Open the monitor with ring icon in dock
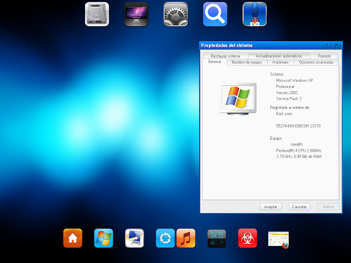Image resolution: width=351 pixels, height=263 pixels. pyautogui.click(x=134, y=238)
